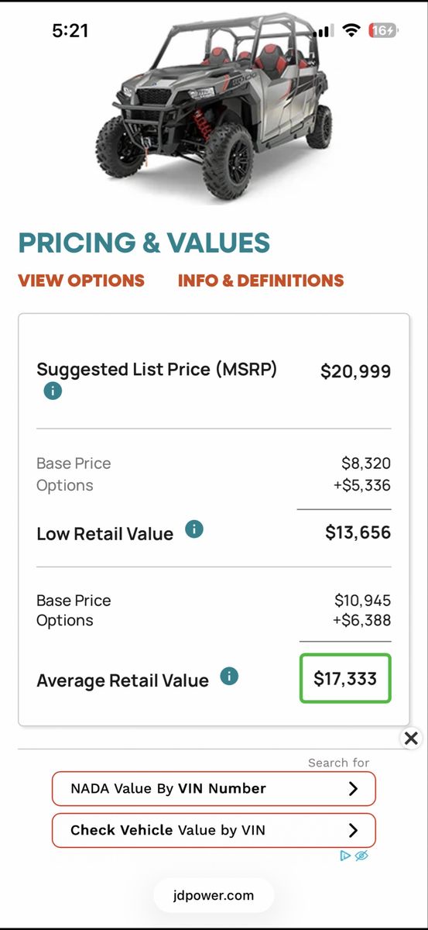Tap the $20,999 MSRP price

(x=356, y=371)
